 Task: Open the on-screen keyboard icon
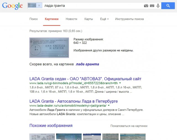152,6
